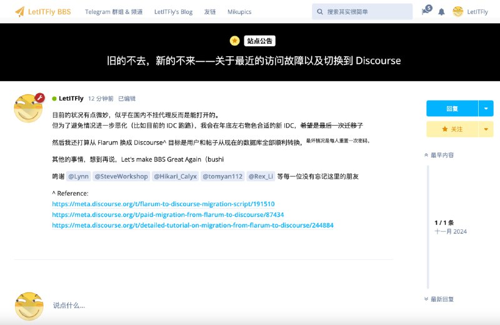Click the 站点公告 tag label
Image resolution: width=500 pixels, height=325 pixels.
click(259, 41)
